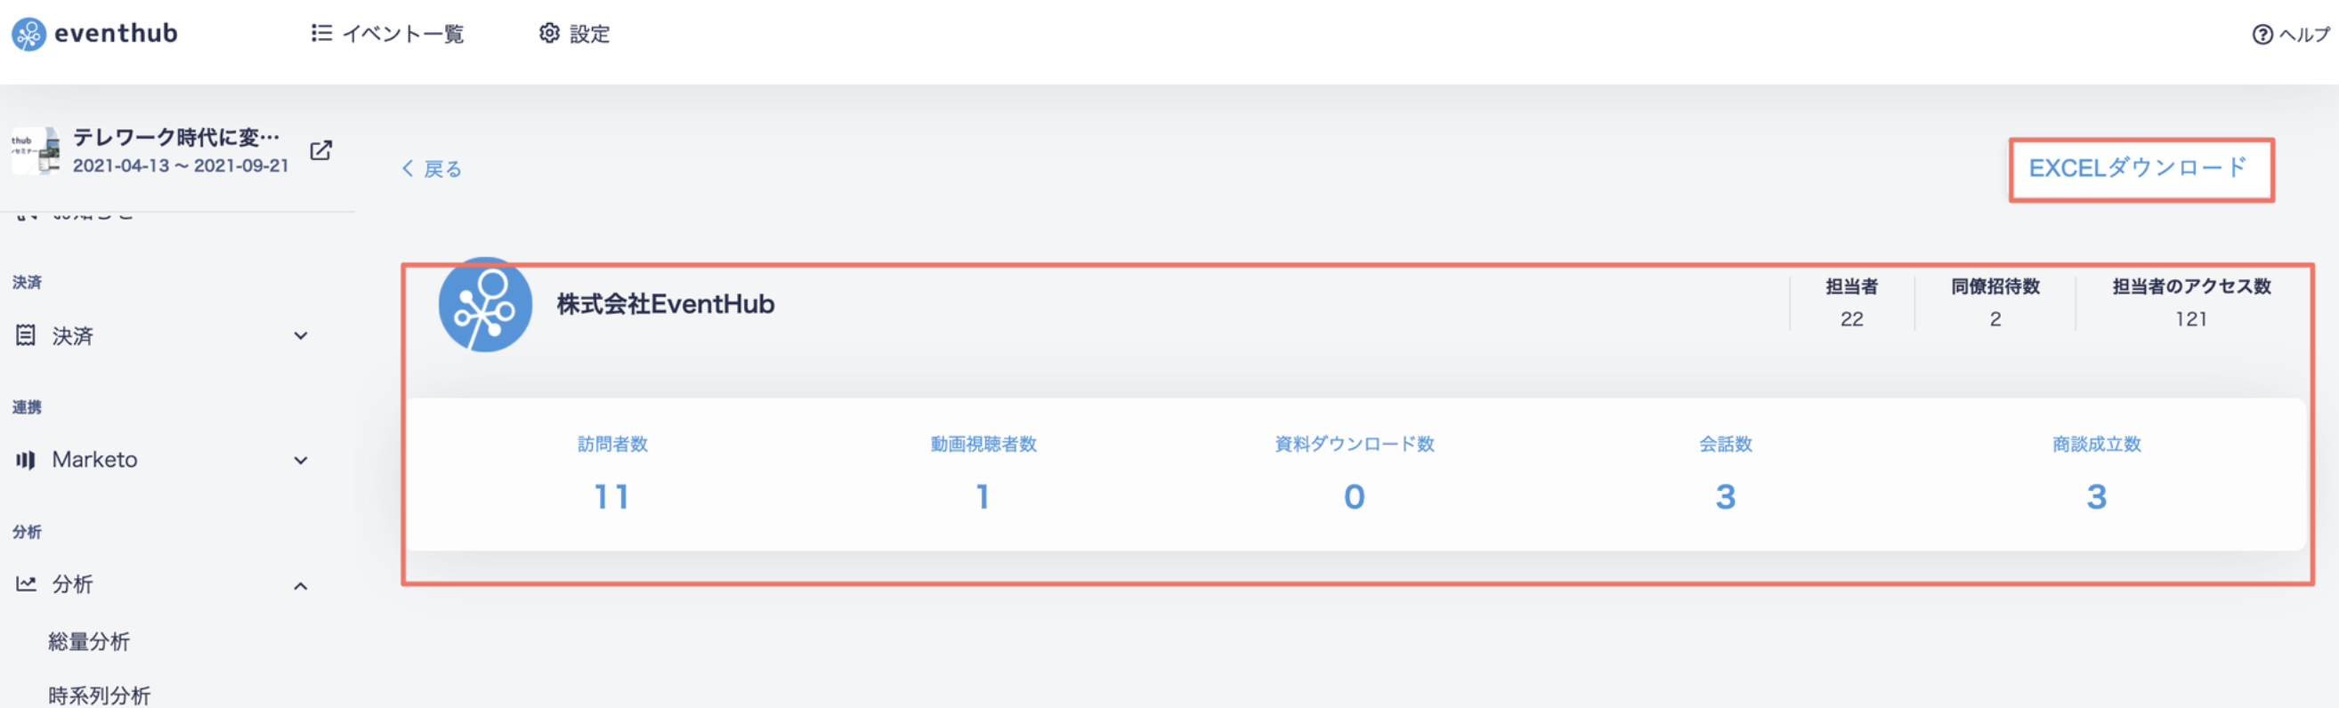The width and height of the screenshot is (2339, 708).
Task: Open event page in new window icon
Action: (320, 150)
